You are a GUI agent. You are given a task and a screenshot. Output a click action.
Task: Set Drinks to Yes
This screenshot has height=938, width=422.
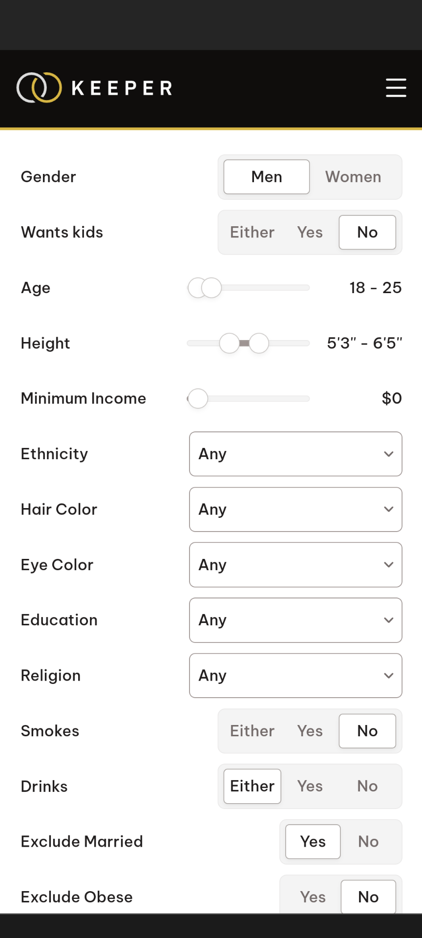tap(310, 786)
